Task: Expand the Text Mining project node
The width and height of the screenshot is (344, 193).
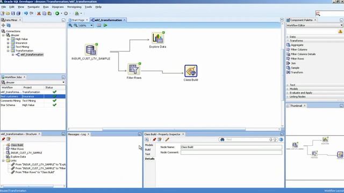Action: pyautogui.click(x=8, y=47)
